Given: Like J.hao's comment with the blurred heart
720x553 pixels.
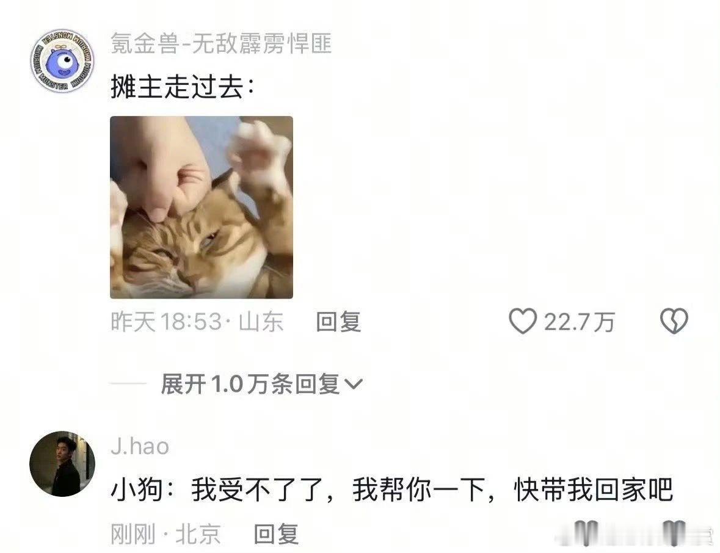Looking at the screenshot, I should coord(586,533).
